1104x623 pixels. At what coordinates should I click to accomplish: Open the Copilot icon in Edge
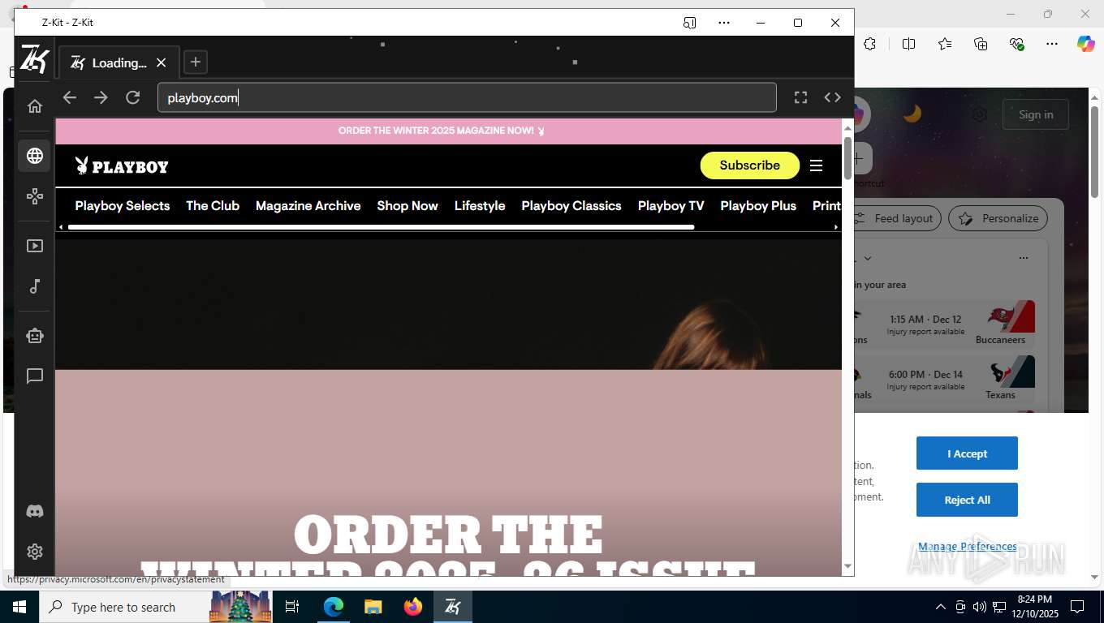tap(1085, 44)
